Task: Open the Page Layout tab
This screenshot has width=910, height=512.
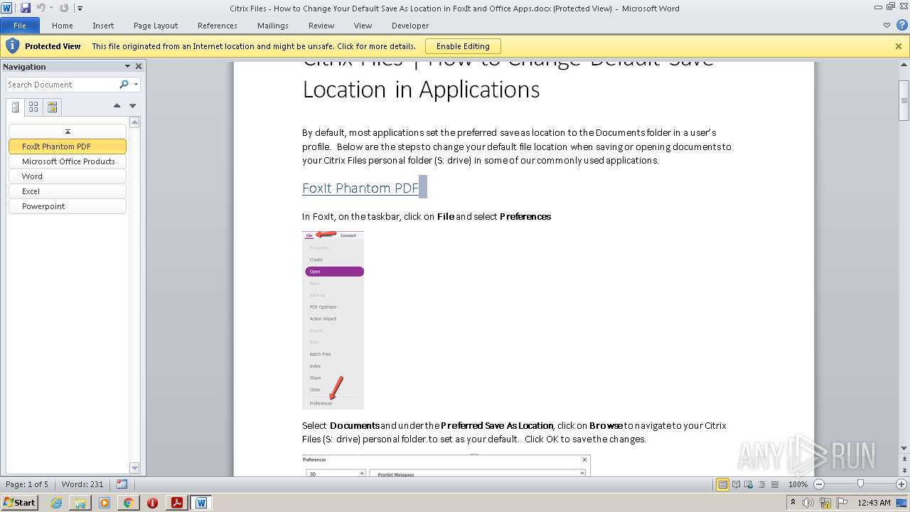Action: click(156, 26)
